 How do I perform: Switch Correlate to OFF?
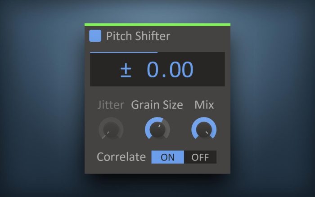(x=200, y=157)
